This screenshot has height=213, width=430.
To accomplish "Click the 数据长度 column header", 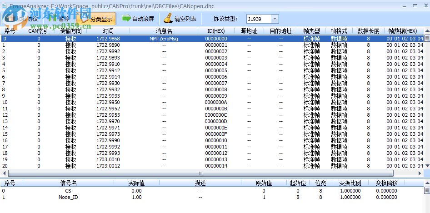I will 368,31.
